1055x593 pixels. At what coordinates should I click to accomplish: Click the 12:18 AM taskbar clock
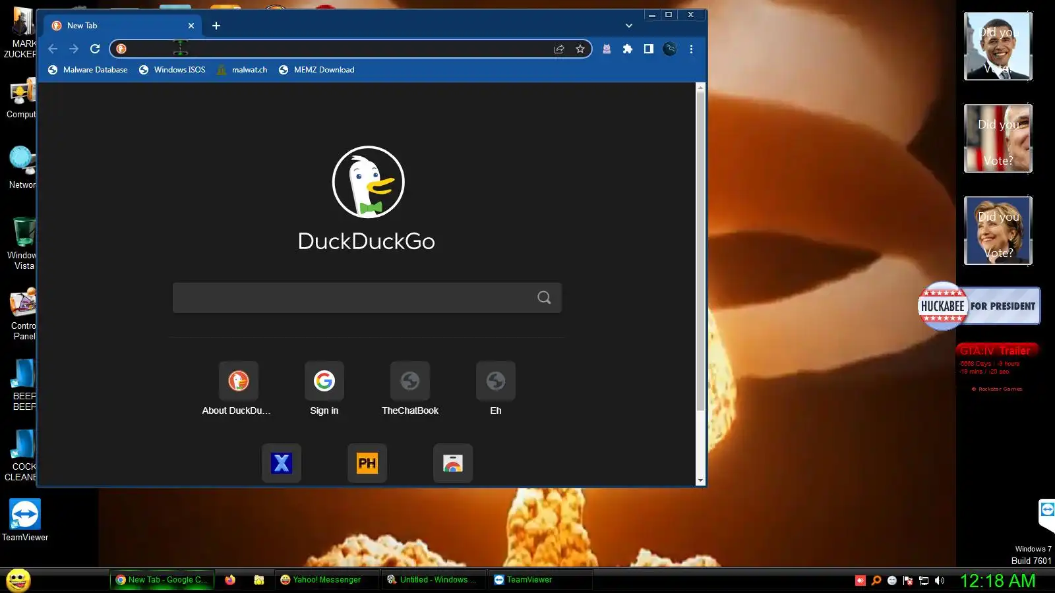998,580
